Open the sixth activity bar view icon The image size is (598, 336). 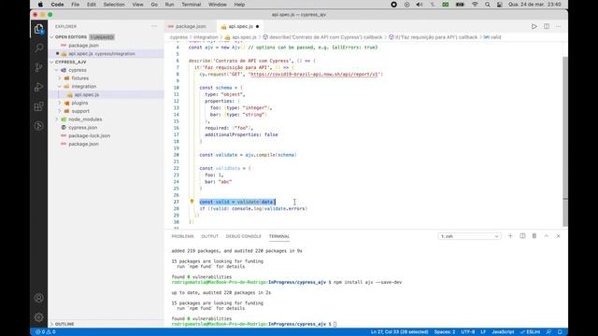click(x=38, y=126)
